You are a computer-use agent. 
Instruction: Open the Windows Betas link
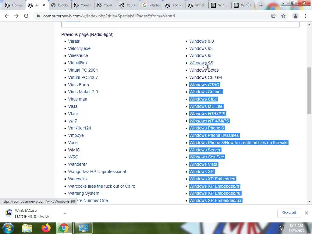pyautogui.click(x=204, y=70)
